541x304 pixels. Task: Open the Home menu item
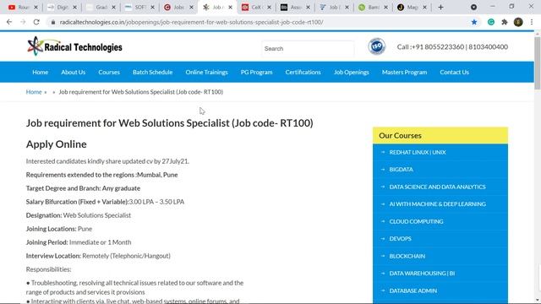pos(41,72)
